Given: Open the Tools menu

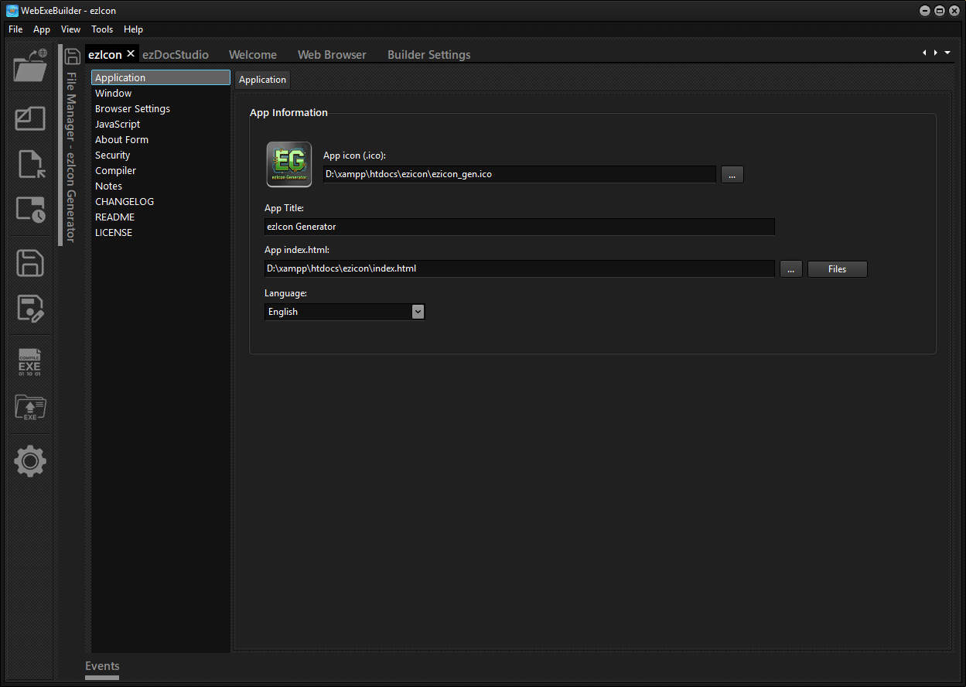Looking at the screenshot, I should [x=102, y=29].
